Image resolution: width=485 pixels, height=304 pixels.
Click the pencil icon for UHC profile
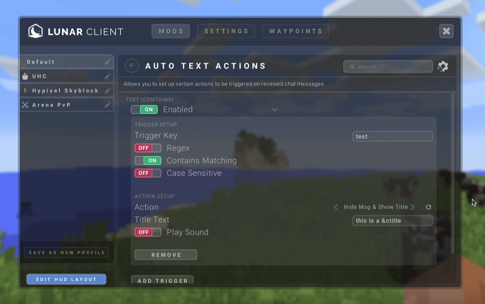tap(108, 76)
